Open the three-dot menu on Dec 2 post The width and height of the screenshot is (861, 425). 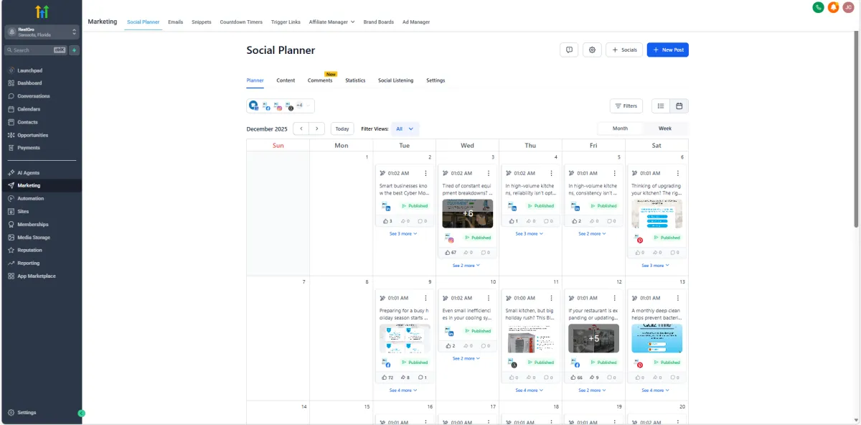pyautogui.click(x=425, y=173)
